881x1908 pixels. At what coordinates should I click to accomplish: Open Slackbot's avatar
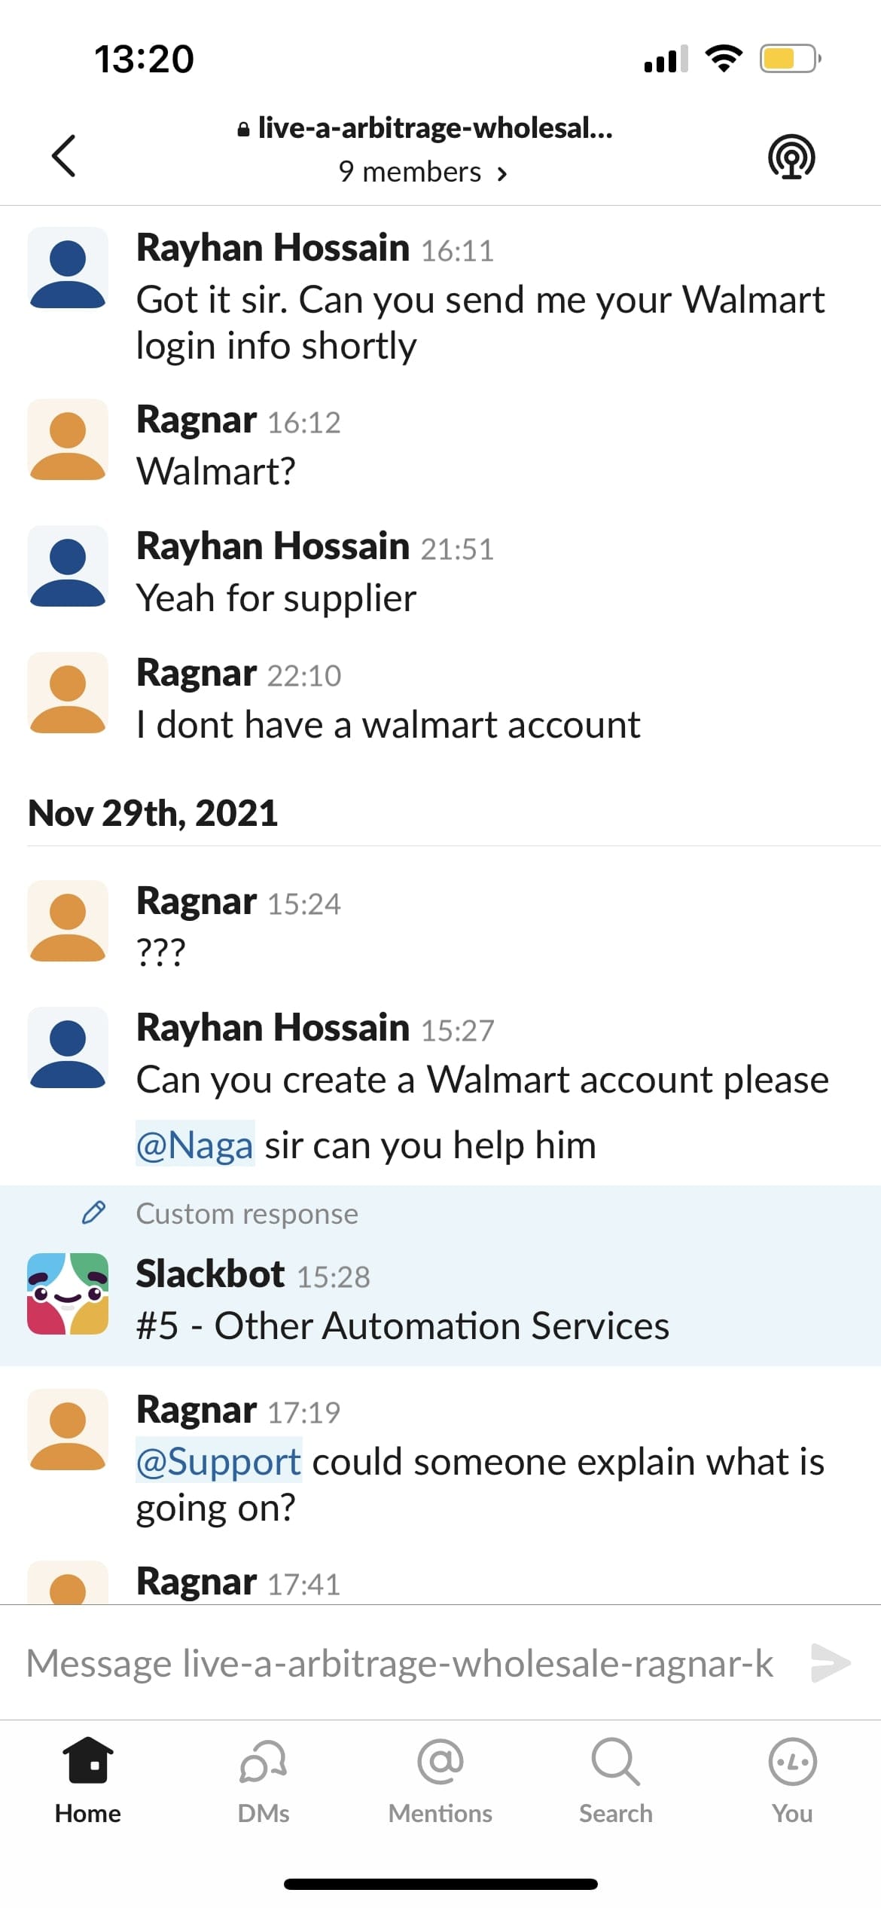point(68,1294)
